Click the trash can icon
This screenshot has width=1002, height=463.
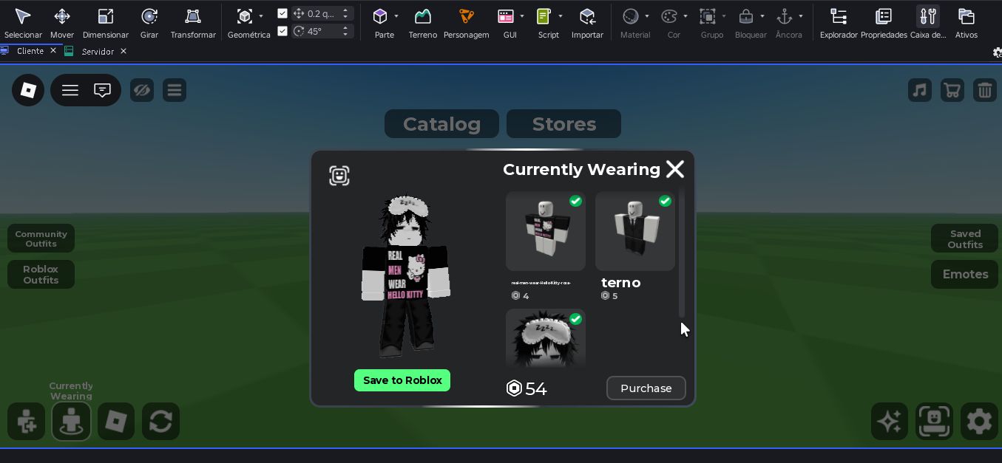[984, 90]
